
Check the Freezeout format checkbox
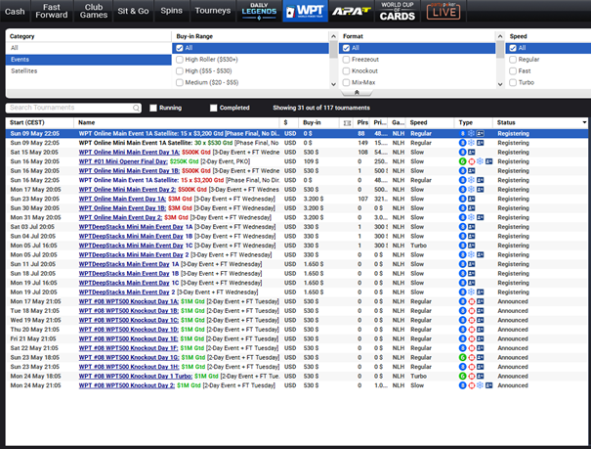pyautogui.click(x=346, y=59)
